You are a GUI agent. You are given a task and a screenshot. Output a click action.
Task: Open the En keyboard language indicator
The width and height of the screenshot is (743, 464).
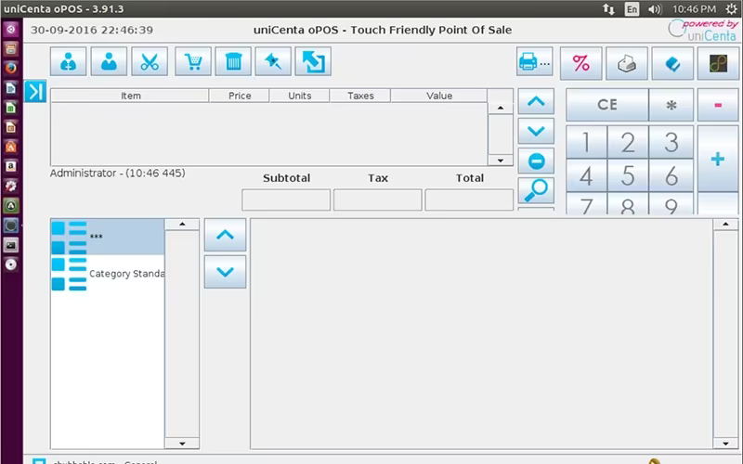coord(632,9)
